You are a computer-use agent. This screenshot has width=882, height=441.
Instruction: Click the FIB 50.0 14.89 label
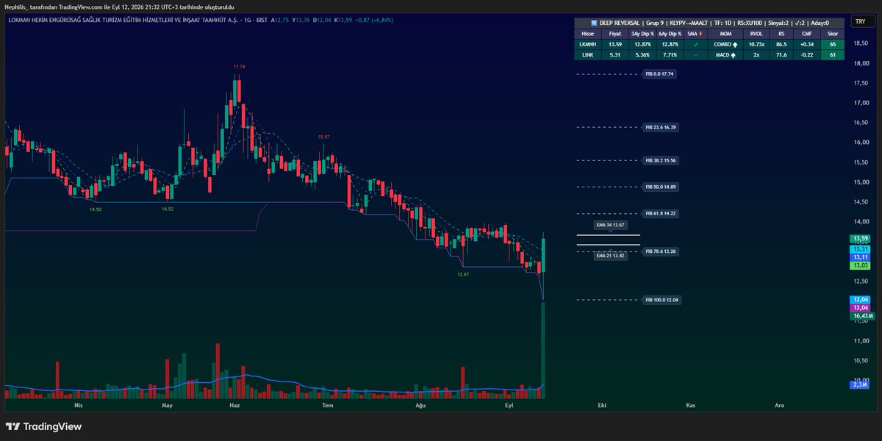coord(661,187)
